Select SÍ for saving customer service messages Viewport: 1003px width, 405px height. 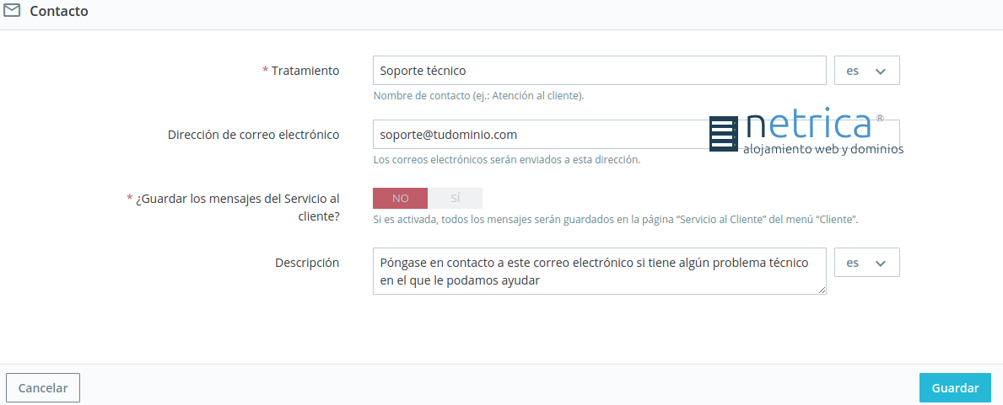click(456, 199)
